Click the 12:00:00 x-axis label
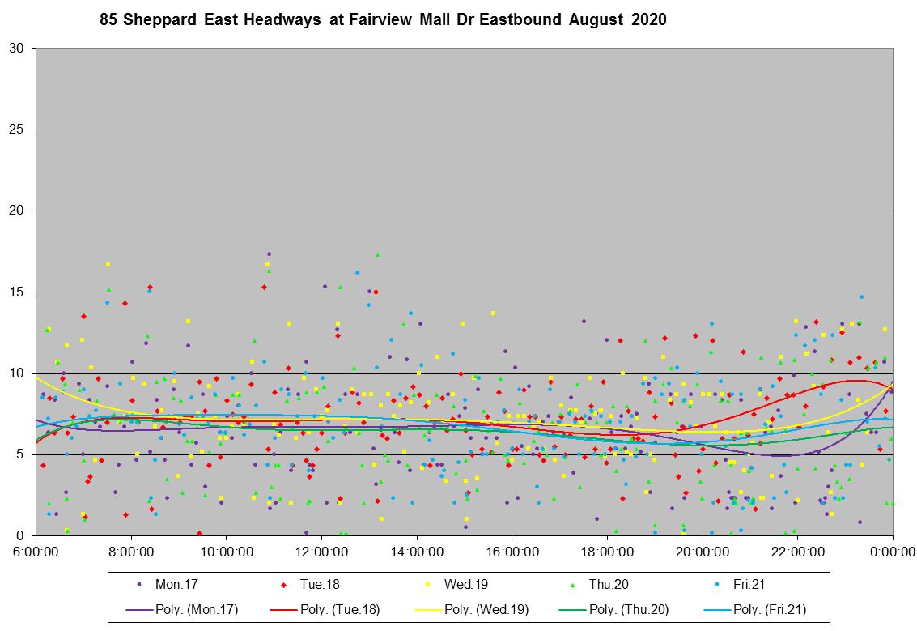917x631 pixels. coord(321,552)
